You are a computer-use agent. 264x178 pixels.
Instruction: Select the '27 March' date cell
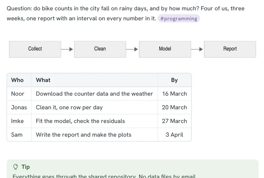tap(174, 121)
